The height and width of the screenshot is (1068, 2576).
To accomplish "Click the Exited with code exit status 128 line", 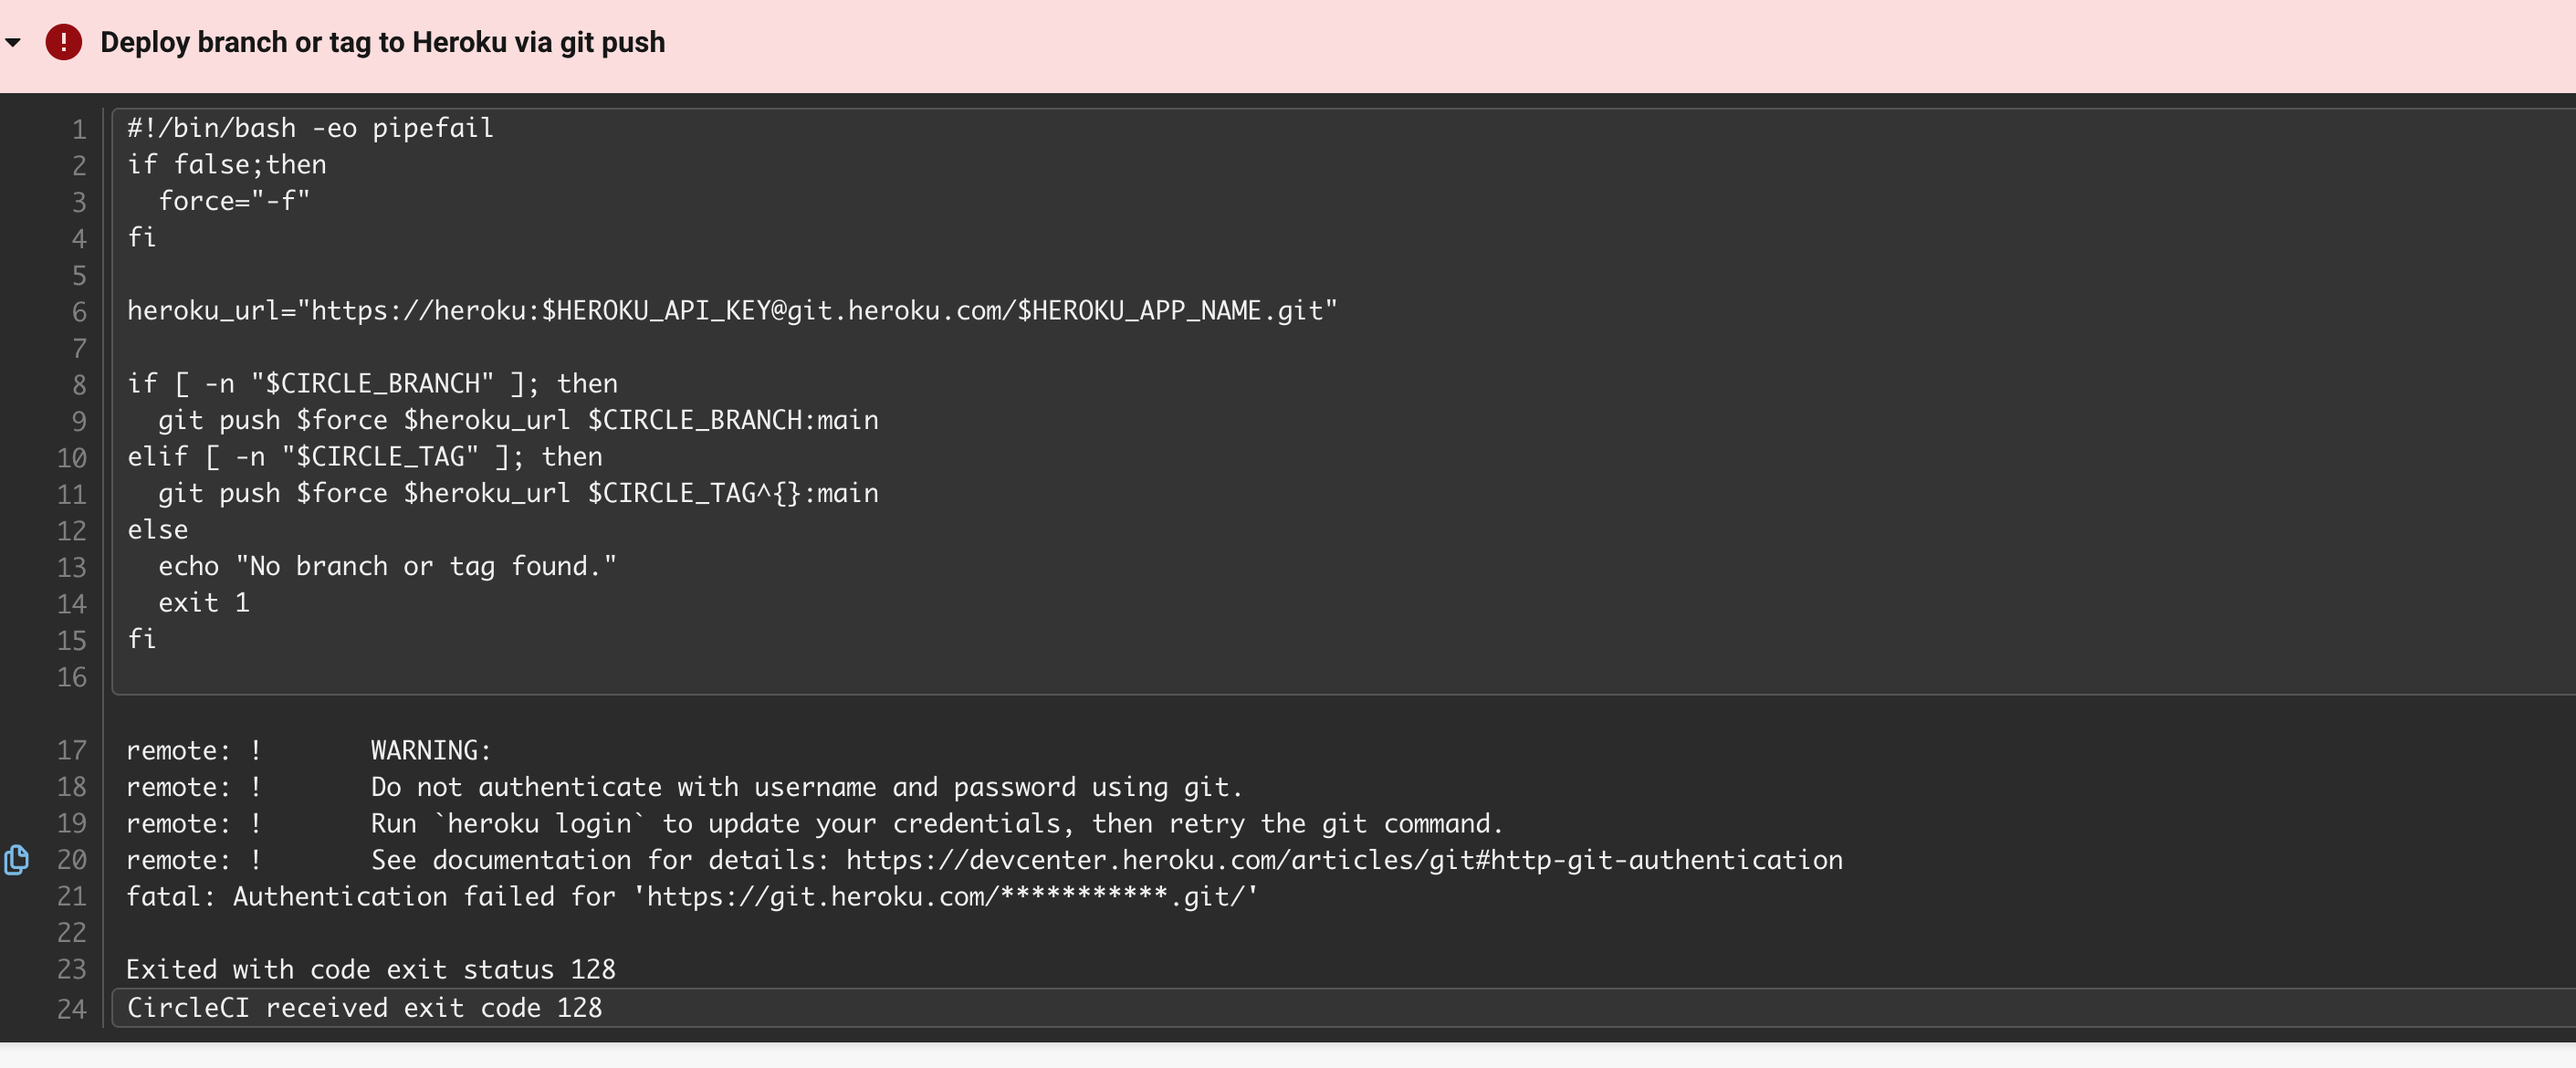I will tap(370, 969).
